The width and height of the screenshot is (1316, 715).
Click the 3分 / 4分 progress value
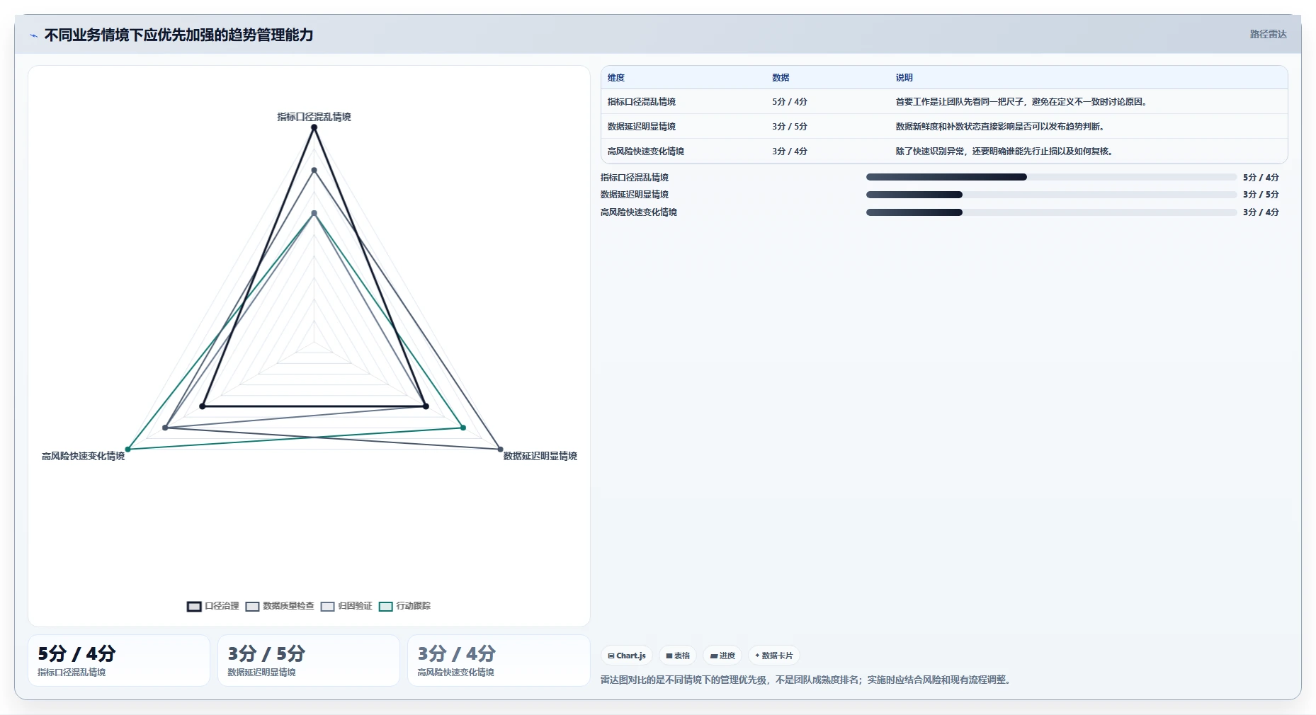click(1261, 212)
